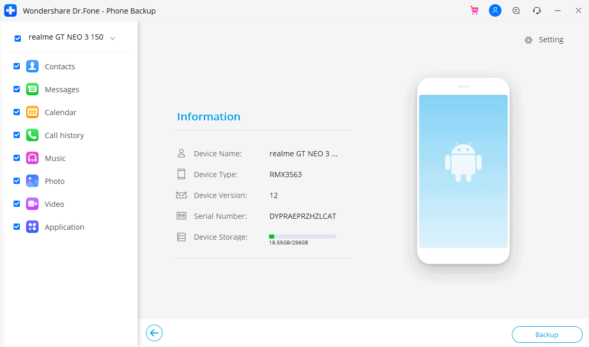Select the Application label in sidebar
Image resolution: width=589 pixels, height=347 pixels.
click(65, 227)
